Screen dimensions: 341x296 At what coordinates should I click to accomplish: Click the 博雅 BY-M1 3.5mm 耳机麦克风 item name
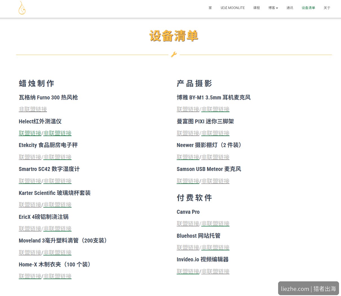214,97
